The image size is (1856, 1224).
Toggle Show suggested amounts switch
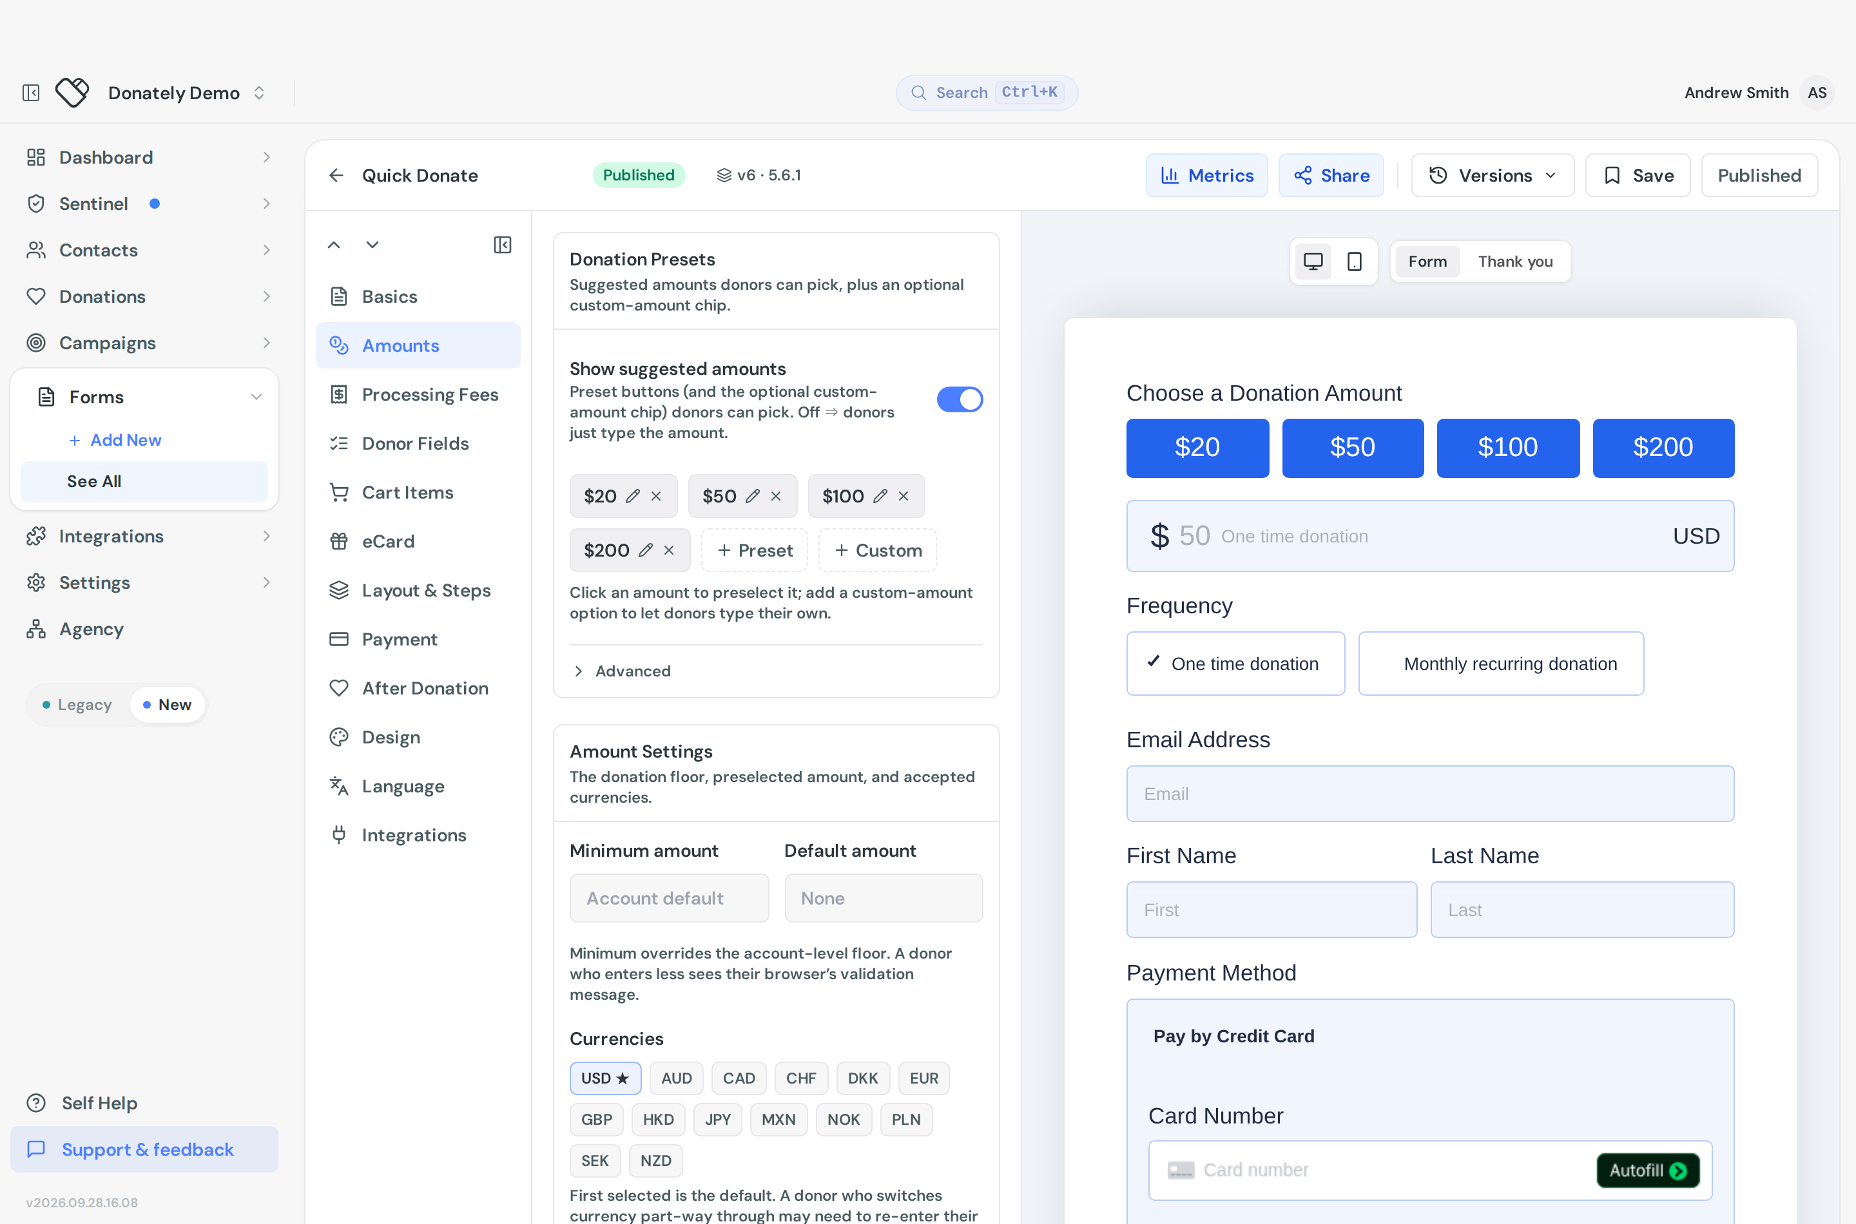tap(960, 399)
